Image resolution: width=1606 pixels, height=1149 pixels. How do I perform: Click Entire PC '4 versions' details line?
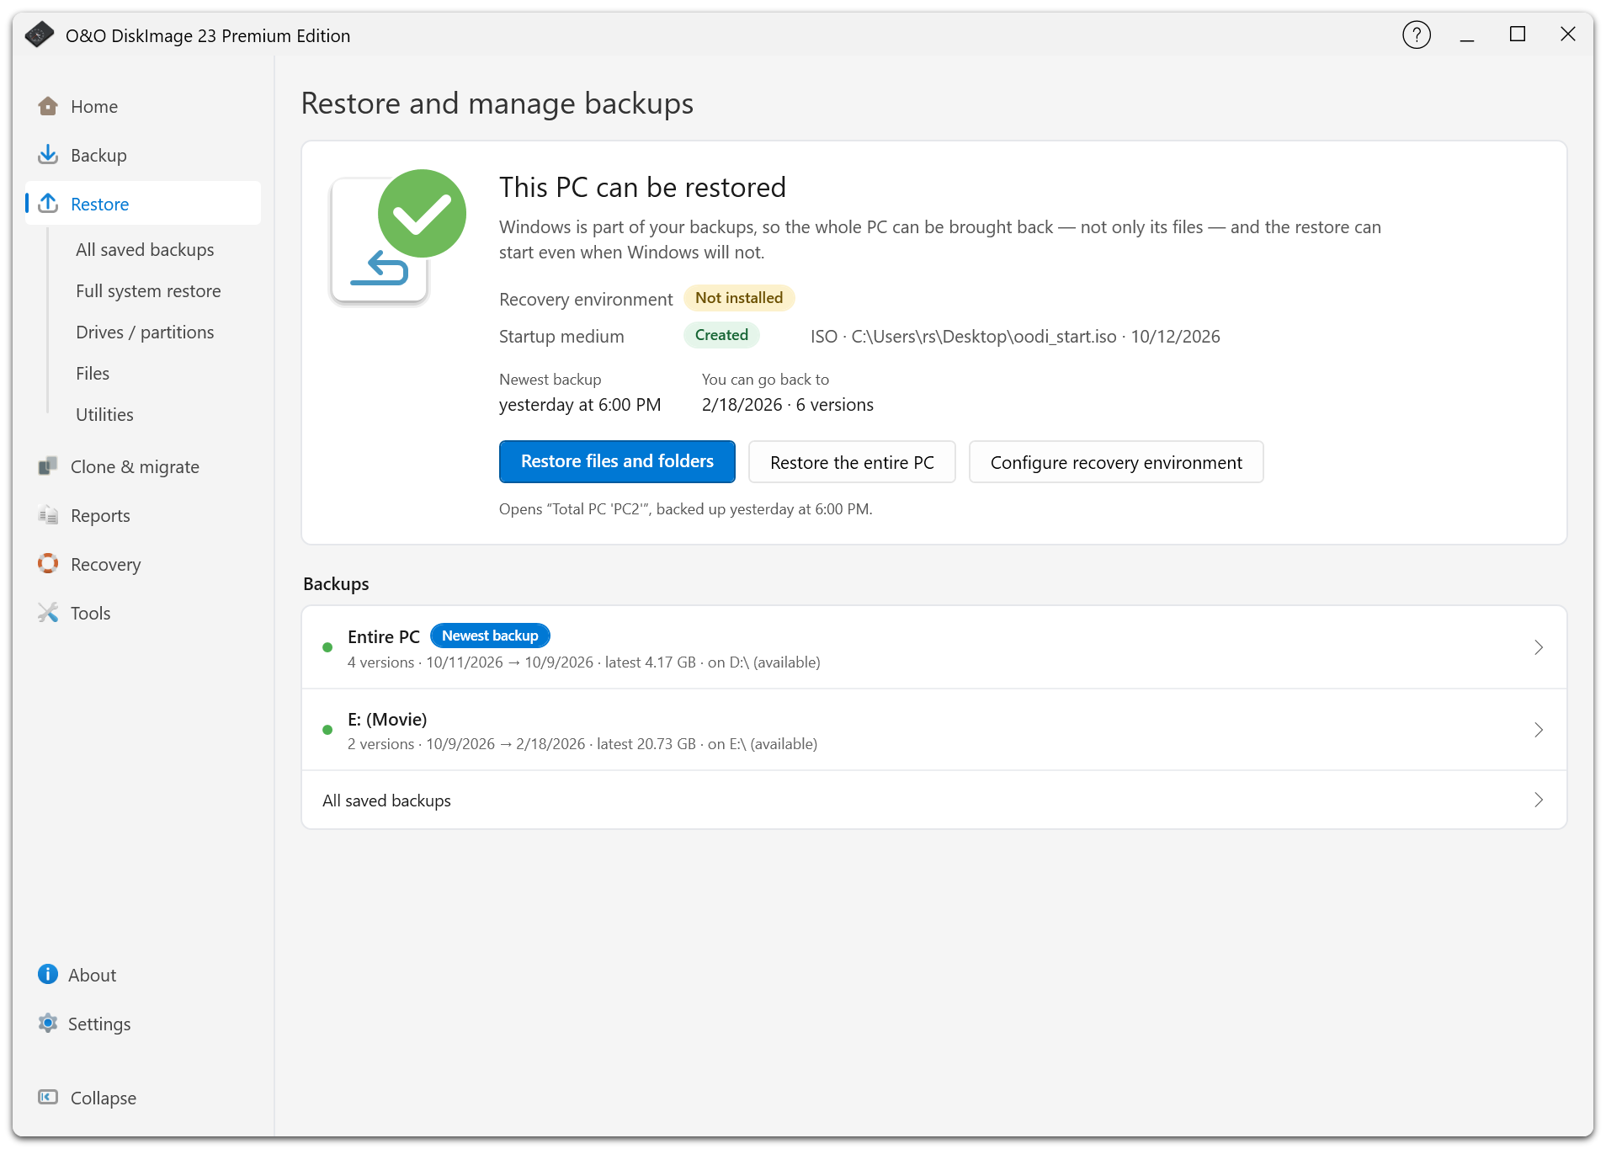click(x=584, y=662)
